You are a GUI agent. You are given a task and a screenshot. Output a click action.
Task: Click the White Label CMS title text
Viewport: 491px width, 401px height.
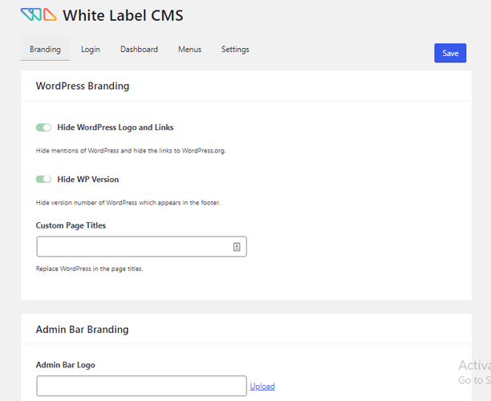pos(123,14)
